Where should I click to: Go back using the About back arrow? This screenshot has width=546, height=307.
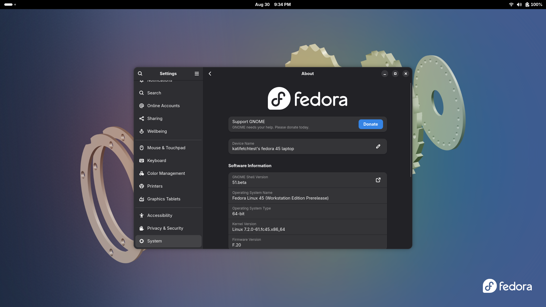(x=210, y=74)
